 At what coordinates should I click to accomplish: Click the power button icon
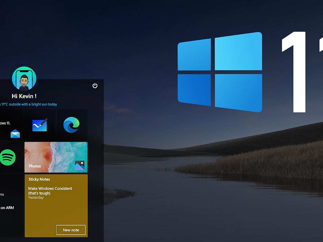[x=95, y=86]
